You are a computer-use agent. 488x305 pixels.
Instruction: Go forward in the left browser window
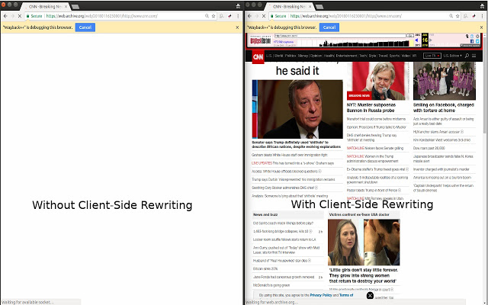click(12, 16)
